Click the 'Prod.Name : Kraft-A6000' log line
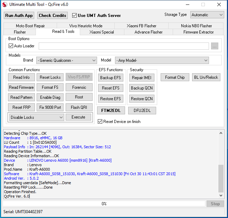 pyautogui.click(x=27, y=169)
